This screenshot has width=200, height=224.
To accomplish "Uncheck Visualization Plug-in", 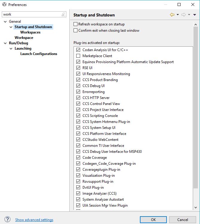I will click(x=78, y=176).
